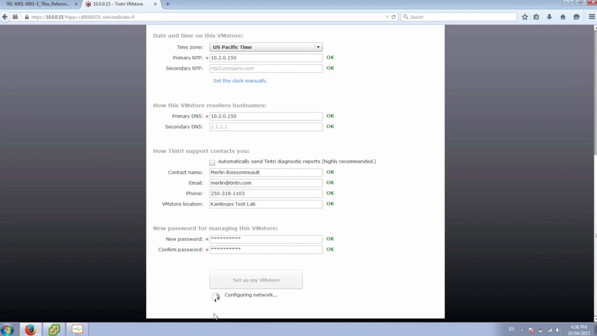The width and height of the screenshot is (597, 336).
Task: Open the third pinned taskbar application
Action: 77,330
